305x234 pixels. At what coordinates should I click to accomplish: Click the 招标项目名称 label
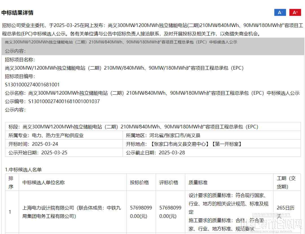pyautogui.click(x=20, y=59)
